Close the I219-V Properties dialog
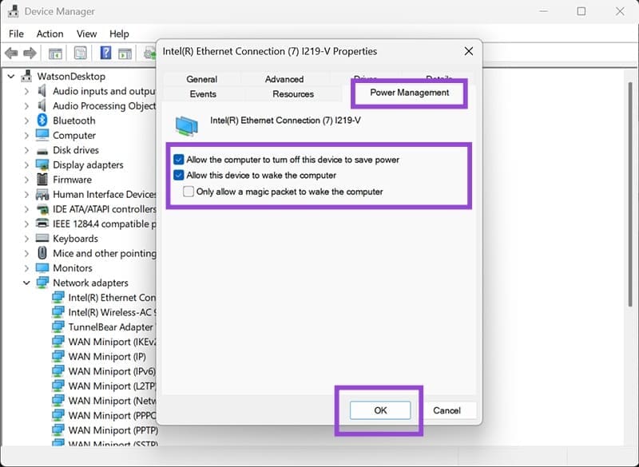The height and width of the screenshot is (467, 639). [469, 51]
